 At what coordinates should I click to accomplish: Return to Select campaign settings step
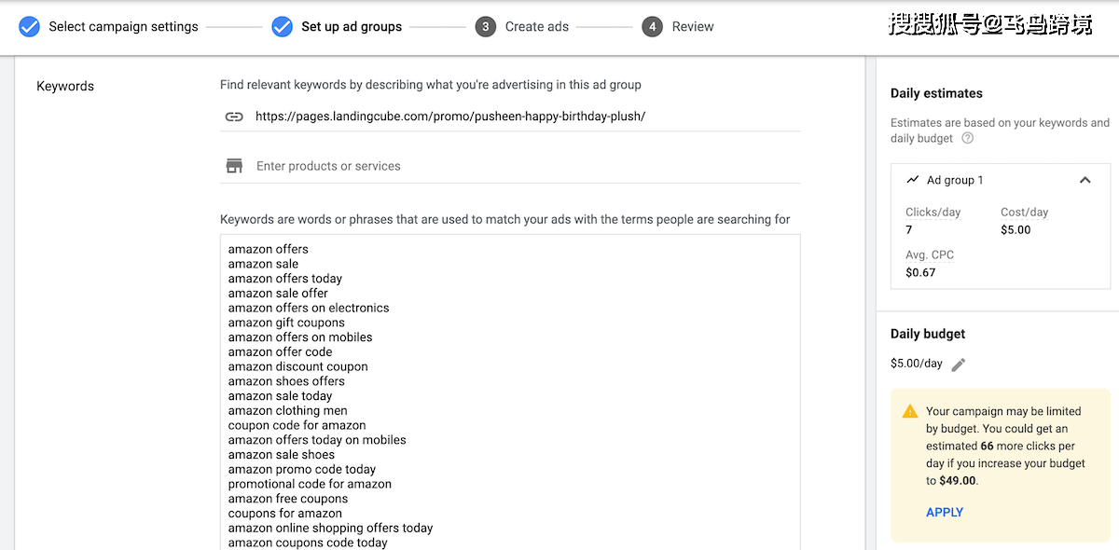click(123, 26)
